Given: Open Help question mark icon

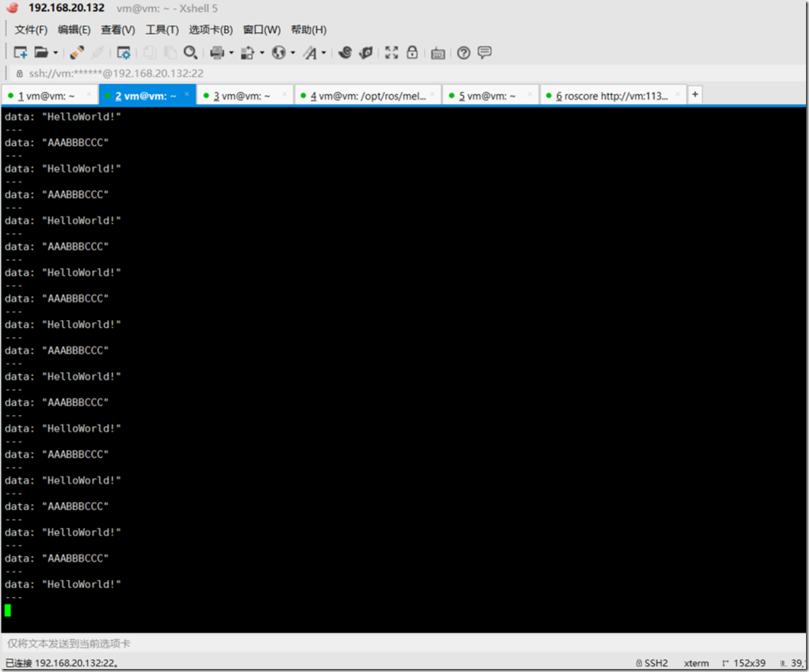Looking at the screenshot, I should click(464, 52).
